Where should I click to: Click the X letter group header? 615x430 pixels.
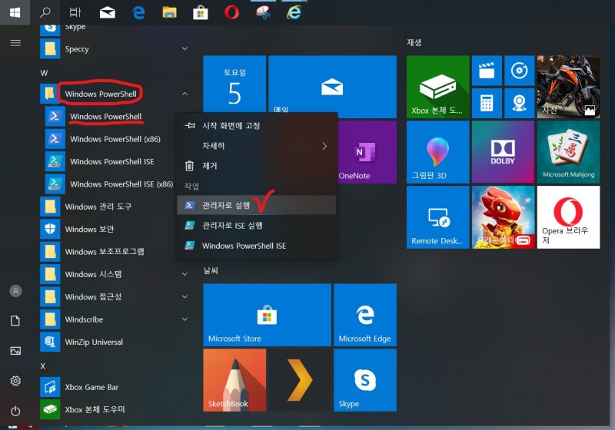coord(43,366)
